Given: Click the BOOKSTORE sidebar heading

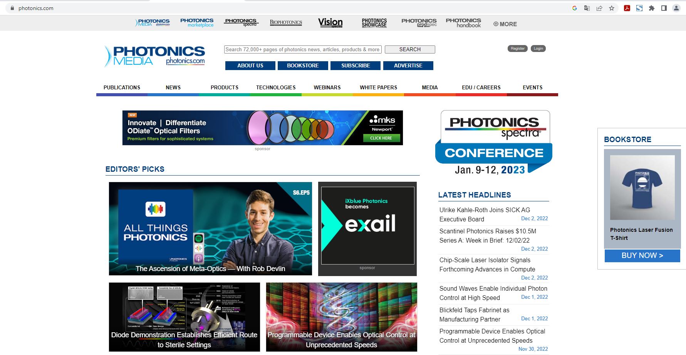Looking at the screenshot, I should pos(627,139).
